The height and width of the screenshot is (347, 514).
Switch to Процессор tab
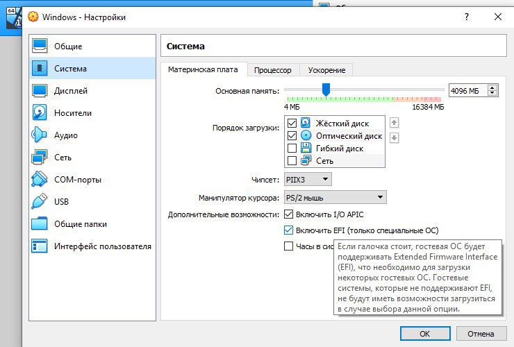(x=273, y=70)
